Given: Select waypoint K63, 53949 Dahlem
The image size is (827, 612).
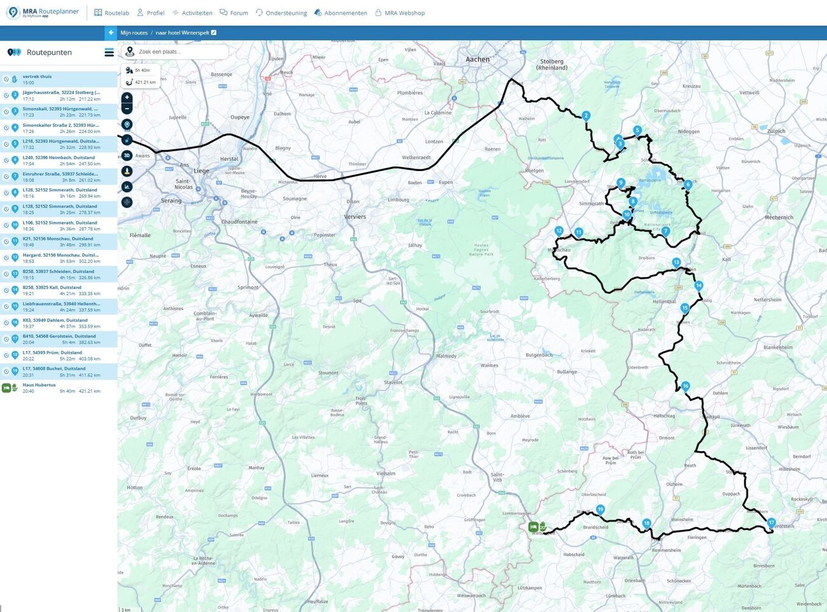Looking at the screenshot, I should tap(59, 323).
